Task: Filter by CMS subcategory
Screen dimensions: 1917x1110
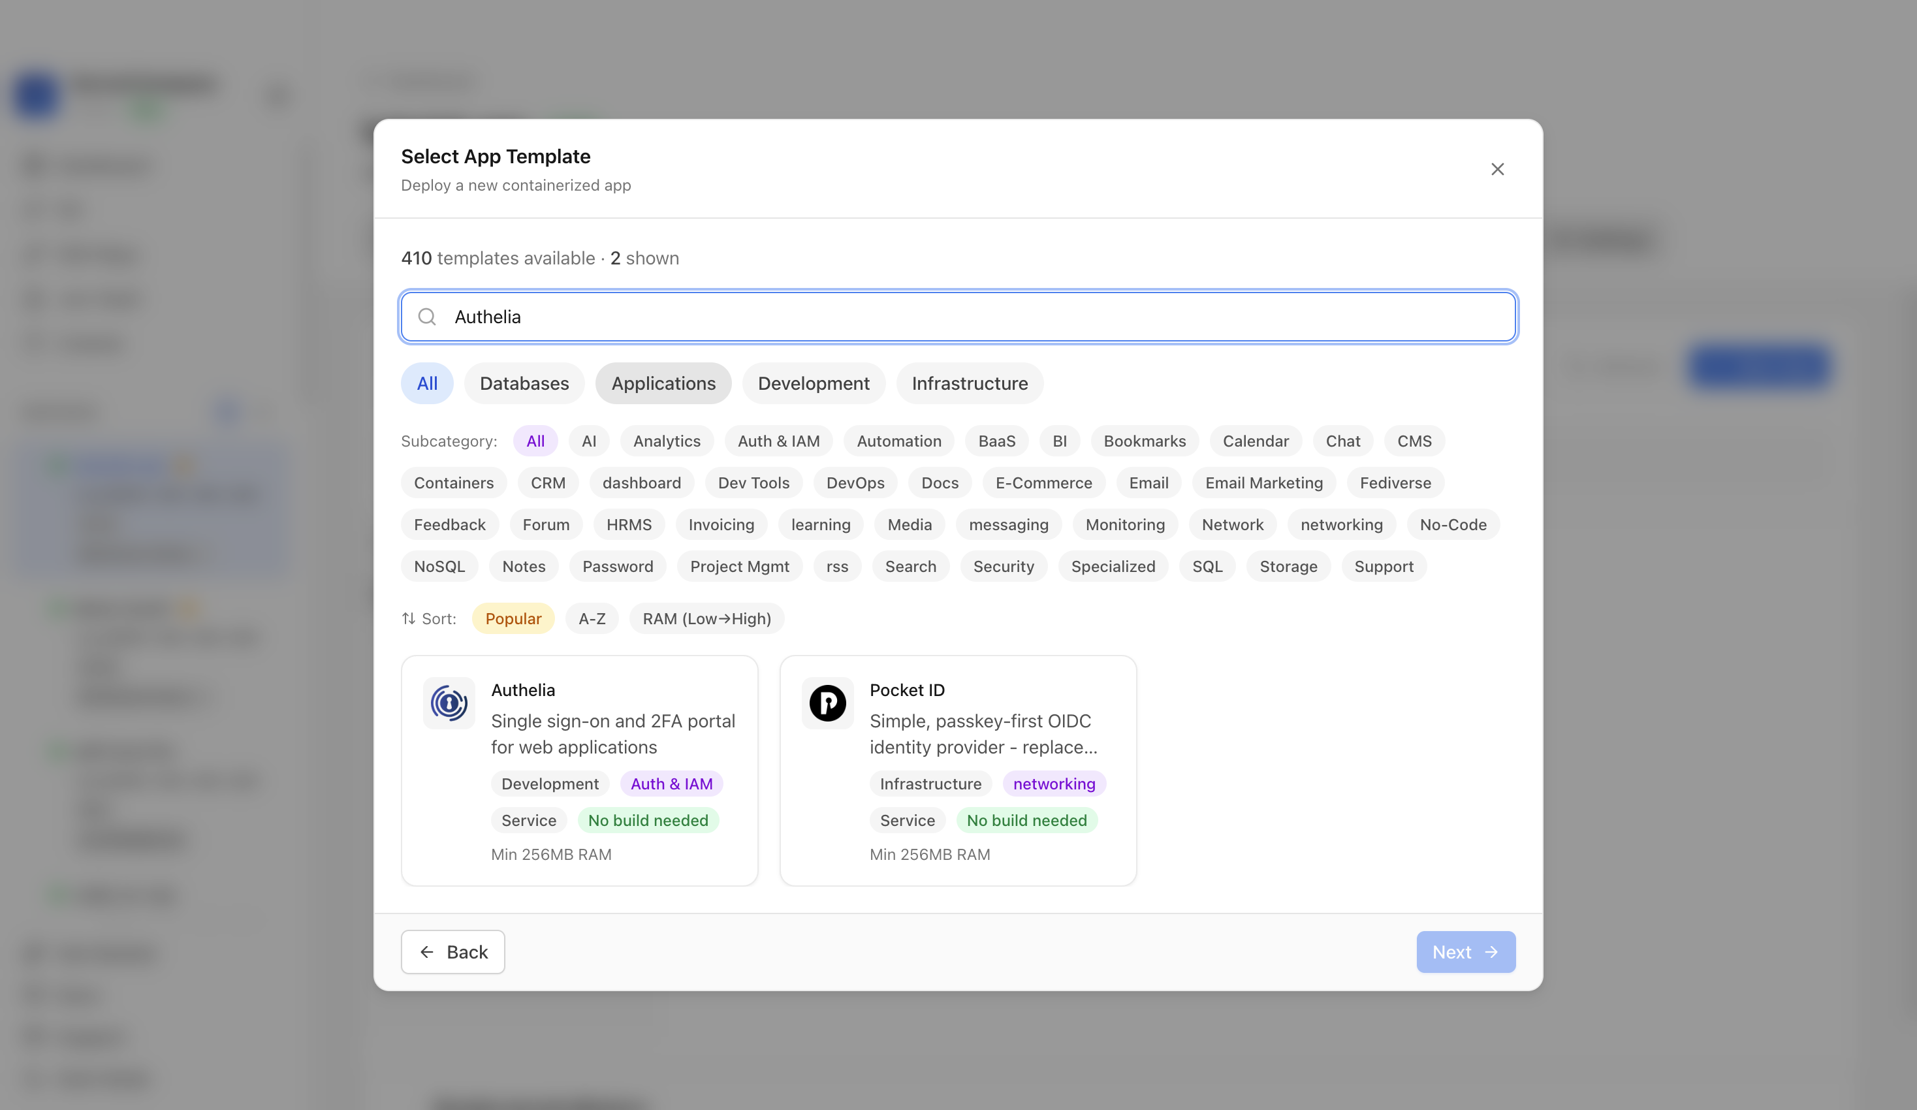Action: pos(1414,441)
